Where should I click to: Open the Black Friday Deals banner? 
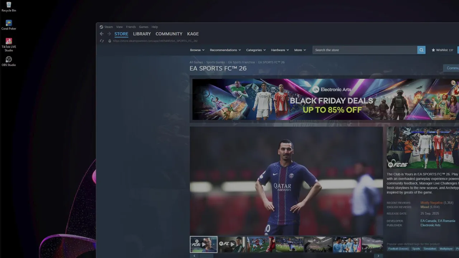pos(326,100)
